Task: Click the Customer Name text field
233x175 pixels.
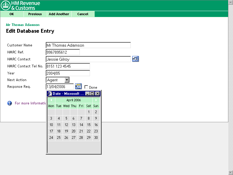Action: point(88,45)
